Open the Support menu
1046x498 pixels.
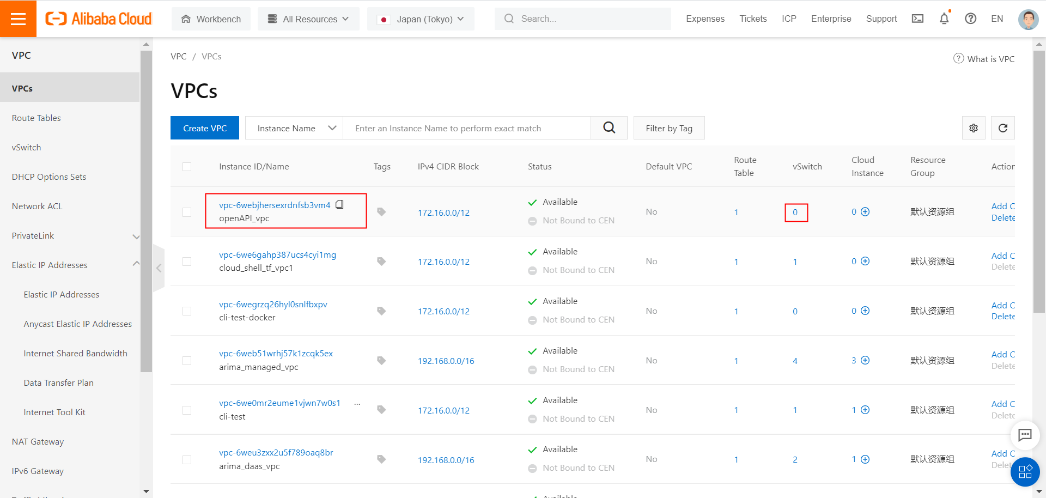[x=881, y=19]
